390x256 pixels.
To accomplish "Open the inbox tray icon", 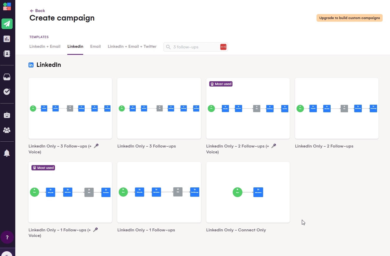I will click(7, 77).
